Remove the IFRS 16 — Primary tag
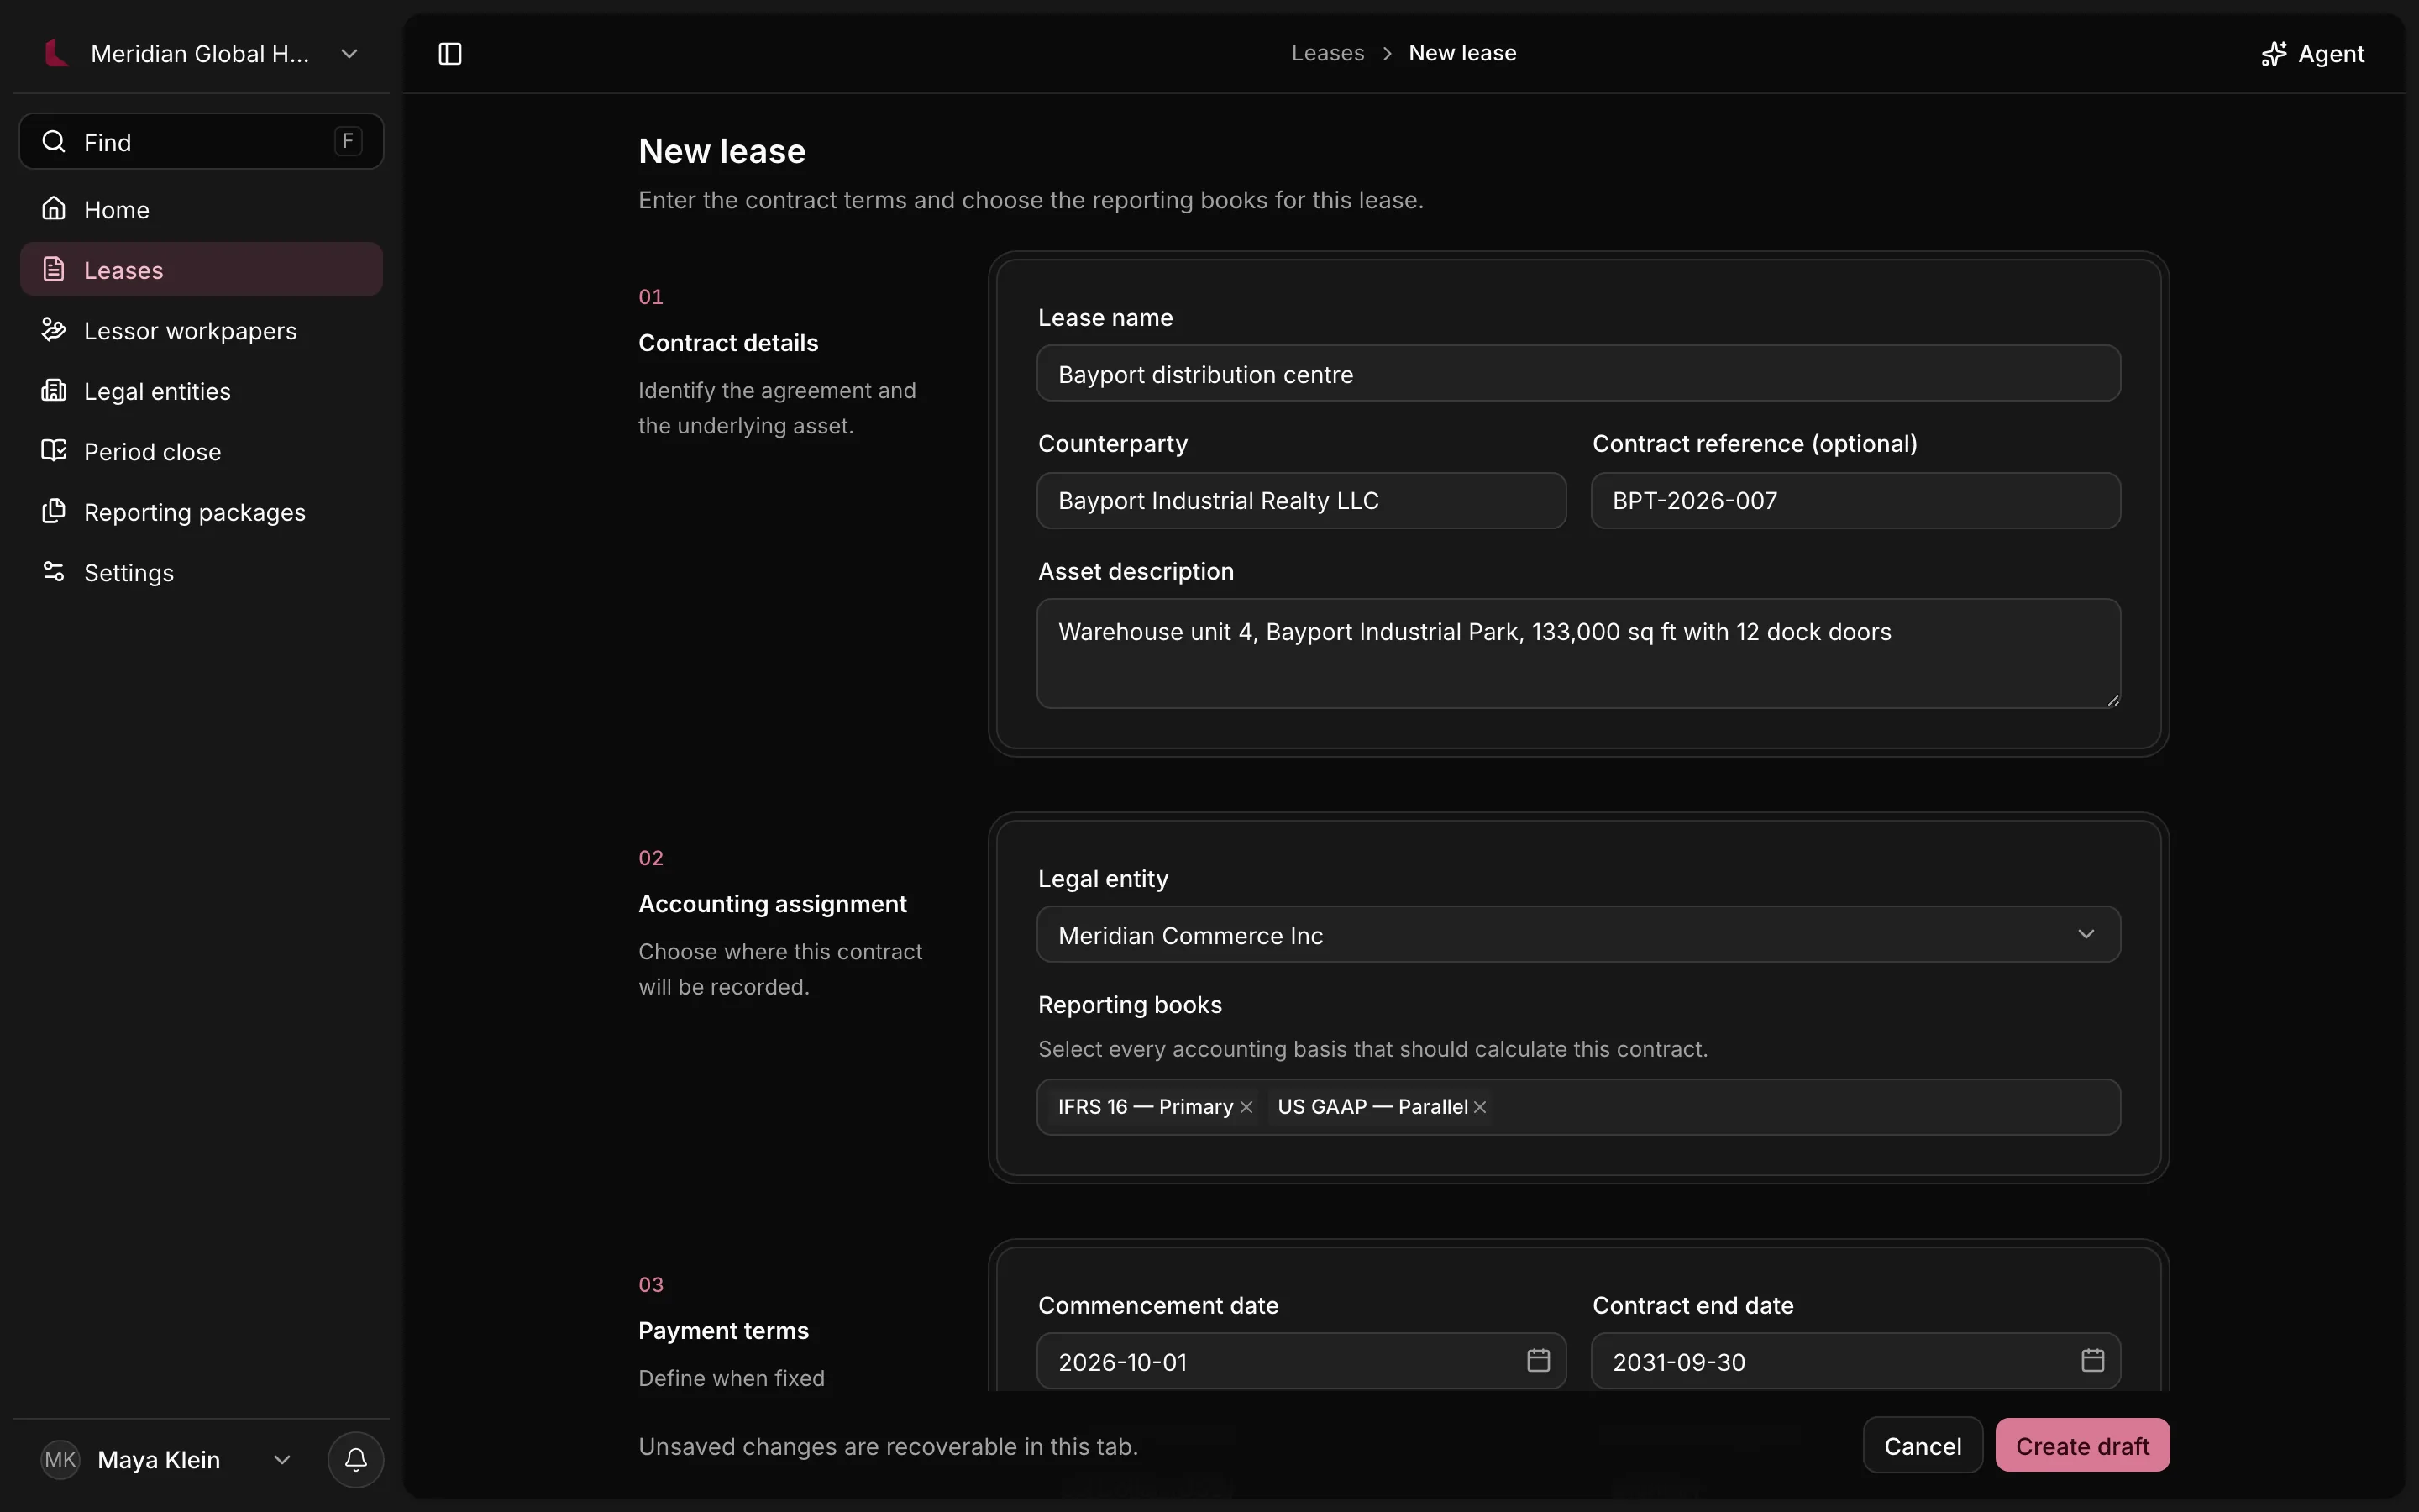This screenshot has width=2419, height=1512. (x=1246, y=1107)
